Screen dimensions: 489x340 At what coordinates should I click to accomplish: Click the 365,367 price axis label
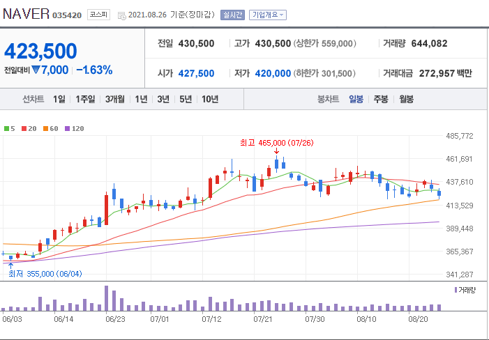click(460, 252)
